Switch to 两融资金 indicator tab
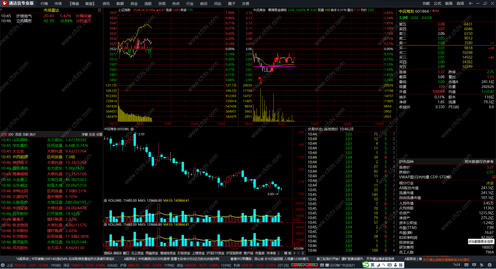Viewport: 496px width, 269px height. click(152, 253)
